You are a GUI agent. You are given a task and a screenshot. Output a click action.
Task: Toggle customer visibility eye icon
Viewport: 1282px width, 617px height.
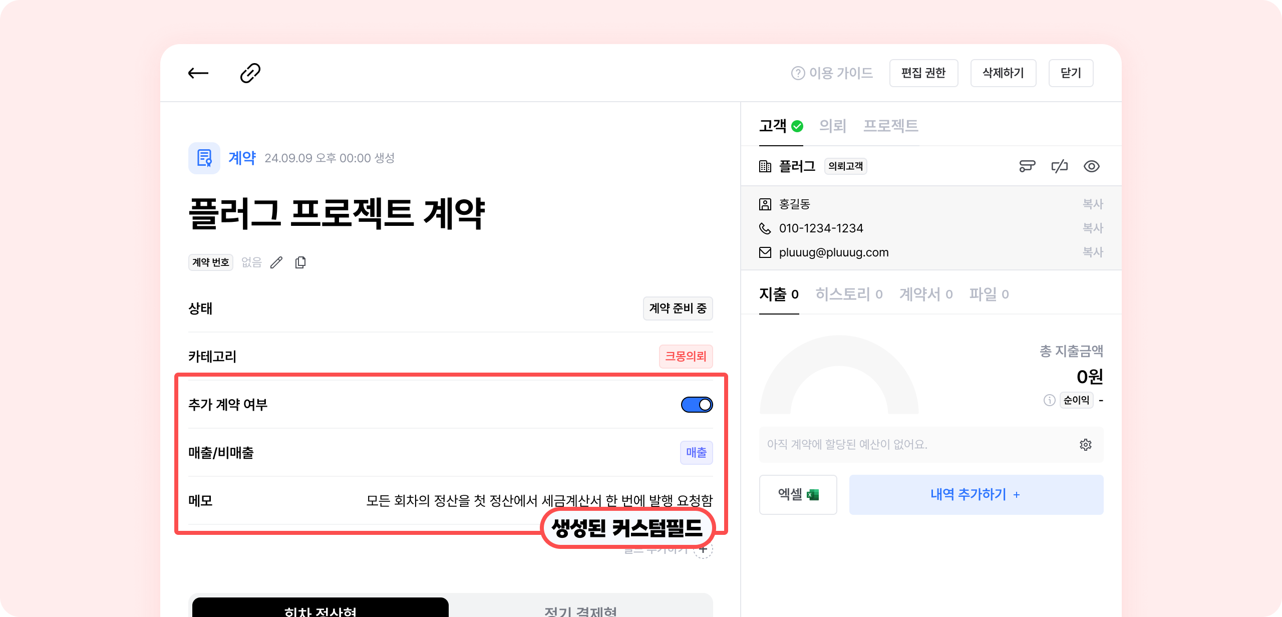(x=1092, y=166)
